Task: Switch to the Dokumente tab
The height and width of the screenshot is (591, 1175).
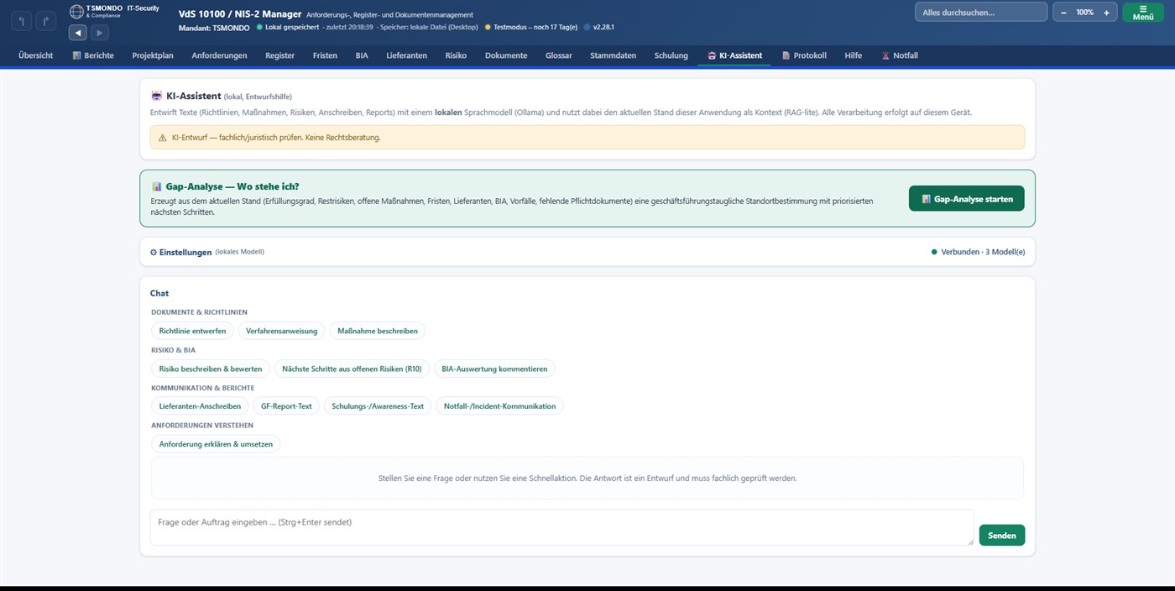Action: click(506, 55)
